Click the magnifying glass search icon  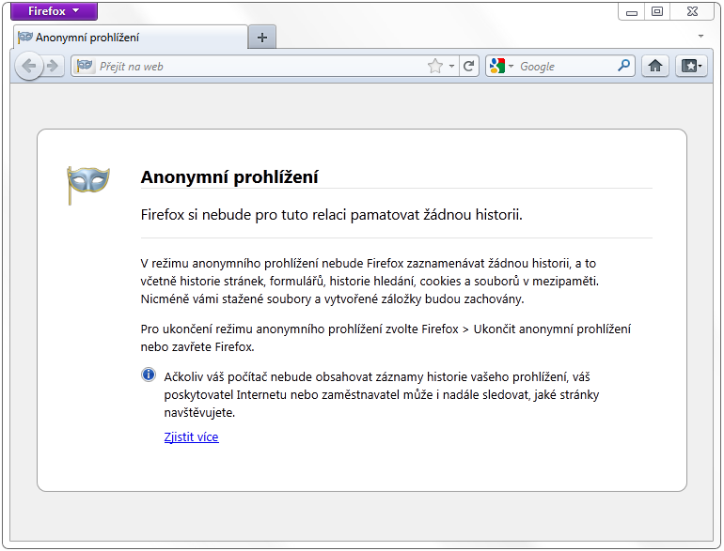pyautogui.click(x=623, y=66)
